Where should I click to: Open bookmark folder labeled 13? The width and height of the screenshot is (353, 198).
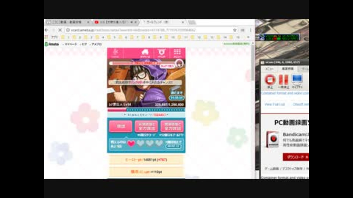[x=209, y=37]
